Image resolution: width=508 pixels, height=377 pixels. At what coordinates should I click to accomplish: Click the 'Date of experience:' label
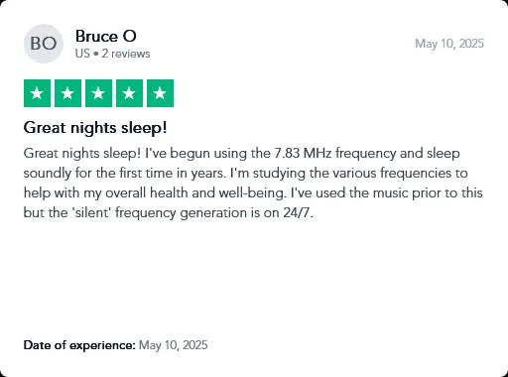click(x=79, y=345)
